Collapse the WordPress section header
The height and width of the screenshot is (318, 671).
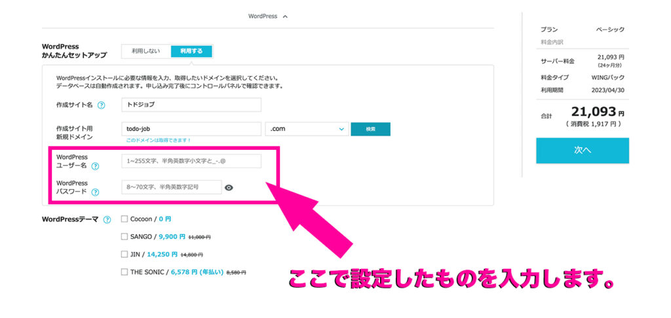[x=268, y=16]
